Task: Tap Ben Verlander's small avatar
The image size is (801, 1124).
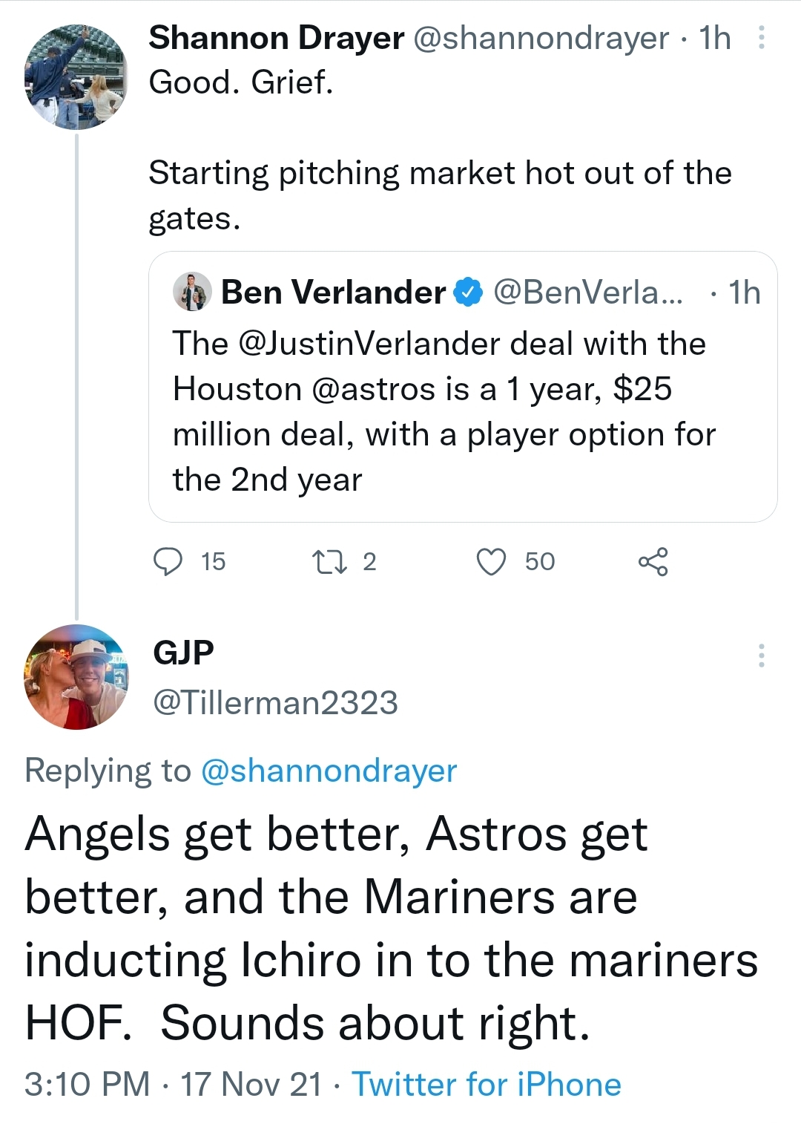Action: pos(192,292)
